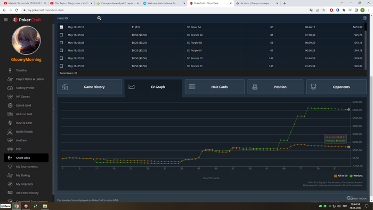Click the Hold'em sidebar icon
Viewport: 373px width, 210px height.
click(10, 140)
